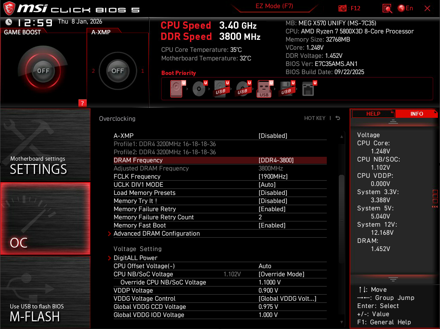
Task: Click the DDR Speed 3800 MHz readout
Action: pyautogui.click(x=211, y=37)
